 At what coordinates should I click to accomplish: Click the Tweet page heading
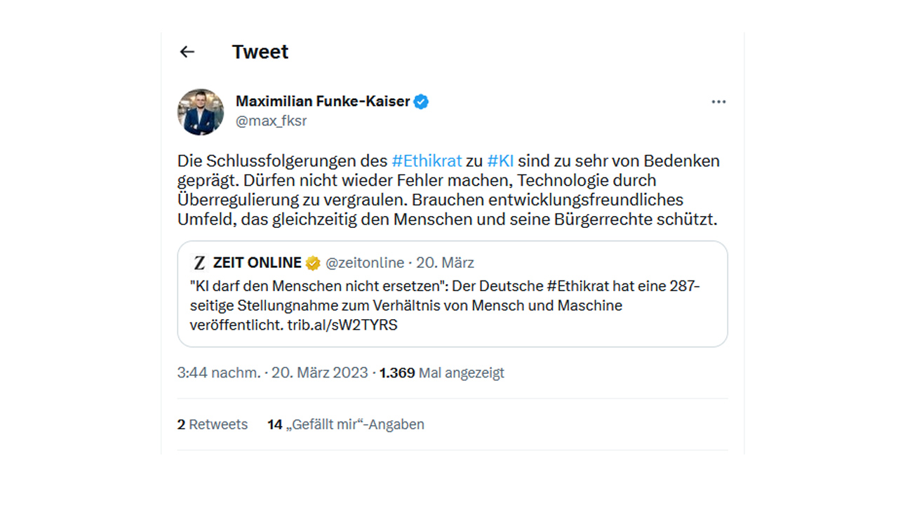(260, 52)
